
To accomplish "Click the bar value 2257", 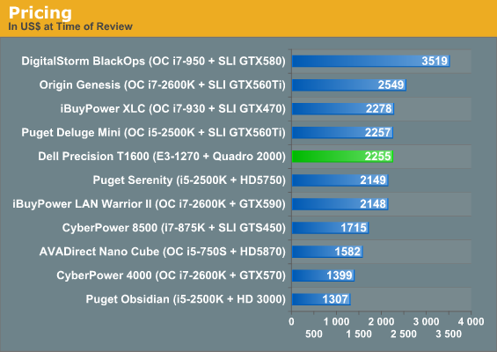I will (x=378, y=133).
